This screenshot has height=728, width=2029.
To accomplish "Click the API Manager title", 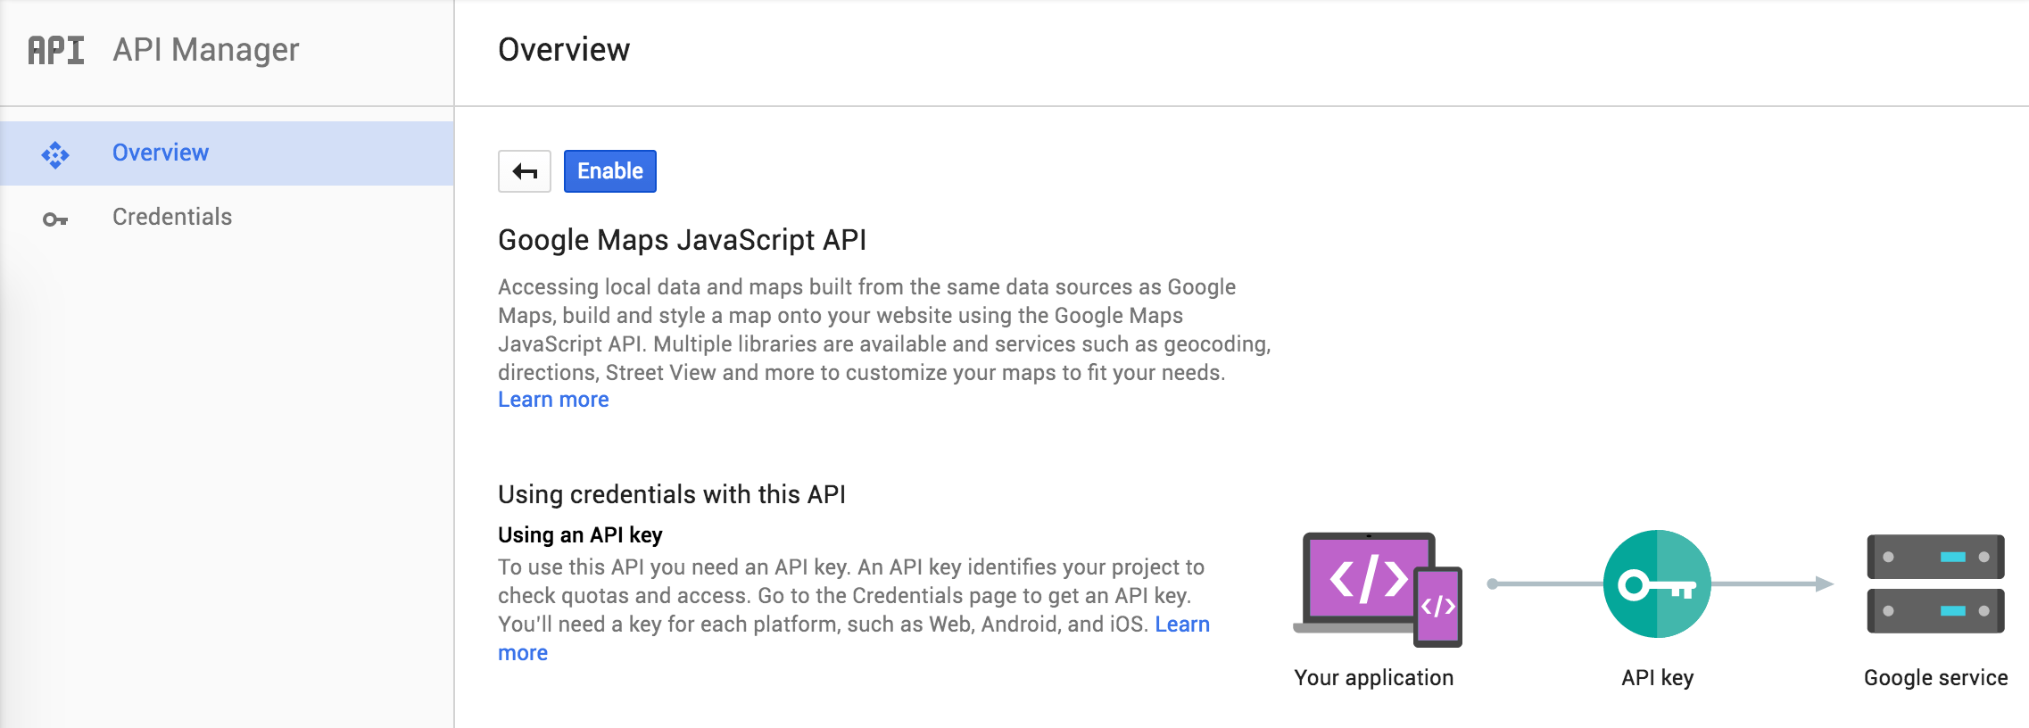I will tap(206, 50).
